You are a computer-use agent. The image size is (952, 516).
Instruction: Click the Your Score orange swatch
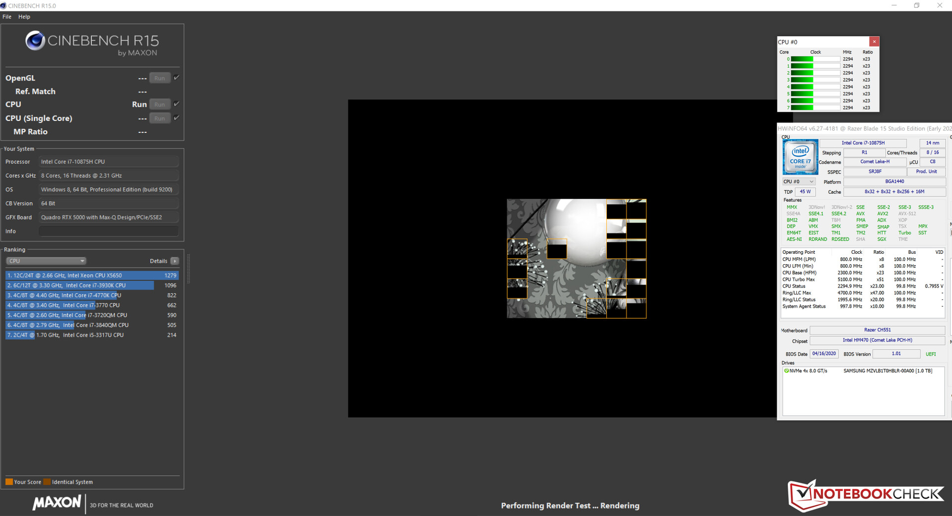tap(9, 482)
